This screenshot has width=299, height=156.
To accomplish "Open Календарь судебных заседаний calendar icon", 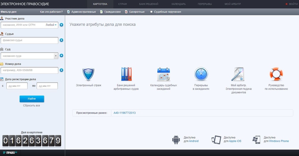I will click(163, 75).
